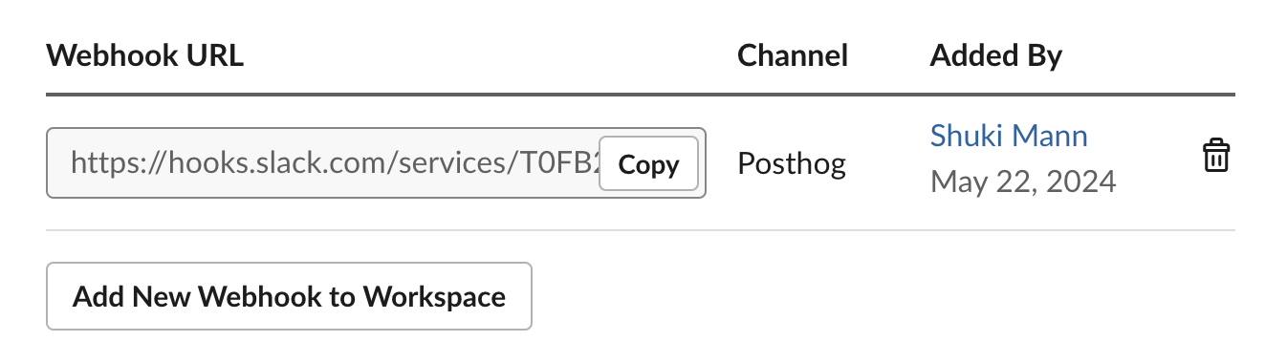Select the https://hooks.slack.com/services text

click(x=335, y=164)
